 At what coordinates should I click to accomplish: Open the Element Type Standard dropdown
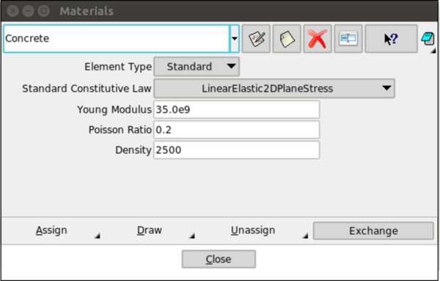click(x=197, y=67)
